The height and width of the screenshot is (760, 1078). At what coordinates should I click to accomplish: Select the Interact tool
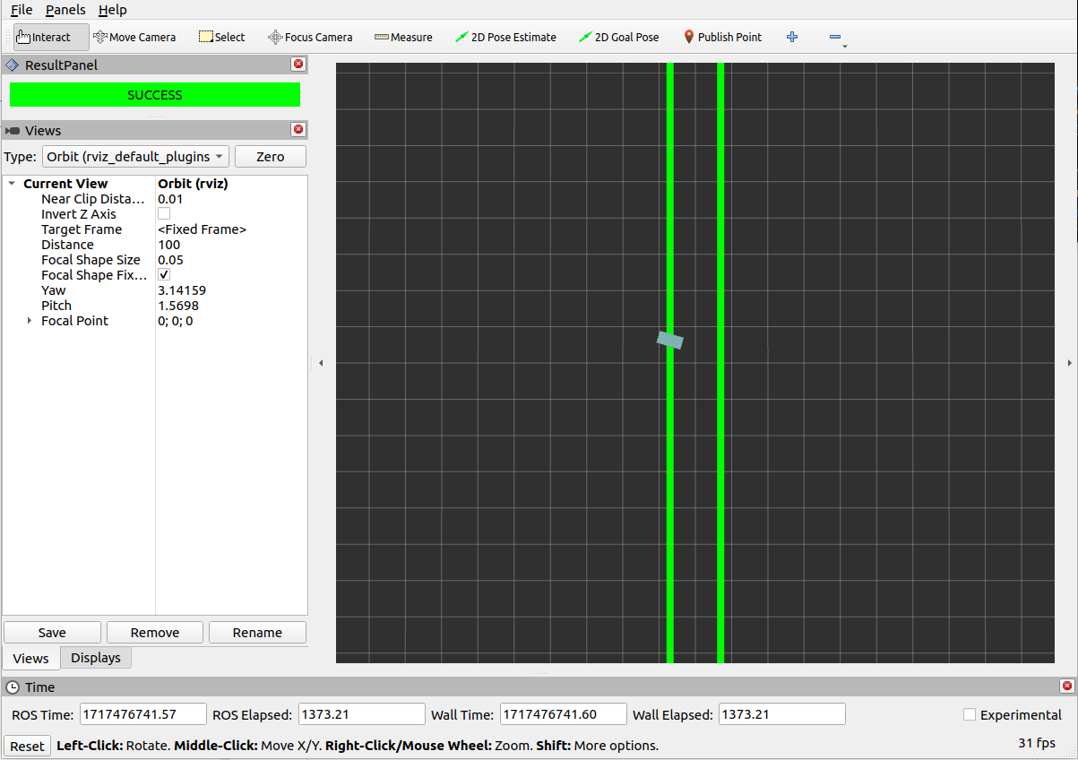tap(51, 37)
